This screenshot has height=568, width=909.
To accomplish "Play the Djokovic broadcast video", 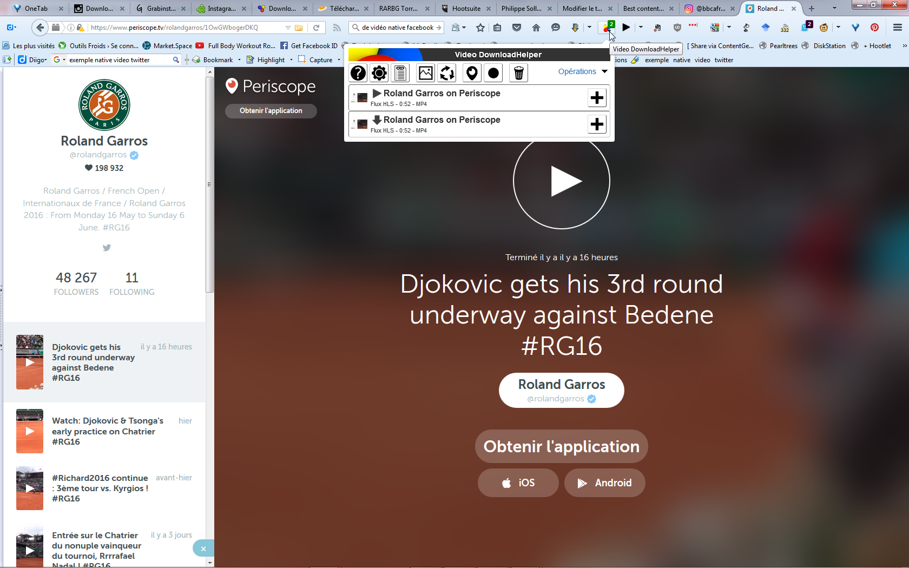I will [x=562, y=181].
